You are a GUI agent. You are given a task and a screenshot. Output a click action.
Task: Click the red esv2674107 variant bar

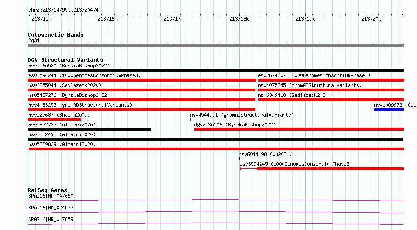coord(331,80)
